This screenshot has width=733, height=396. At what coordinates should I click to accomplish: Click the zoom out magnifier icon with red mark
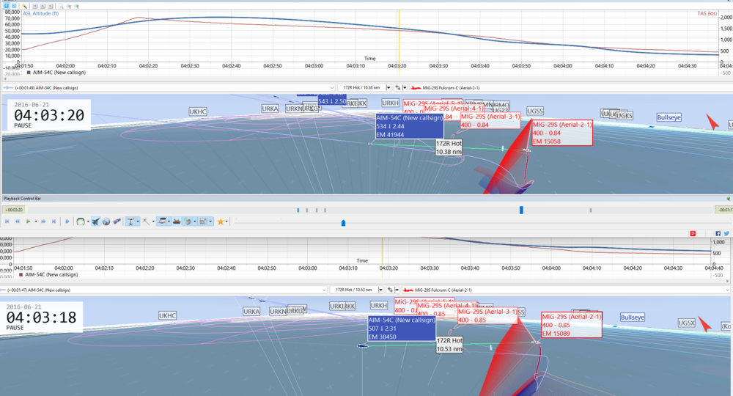69,6
